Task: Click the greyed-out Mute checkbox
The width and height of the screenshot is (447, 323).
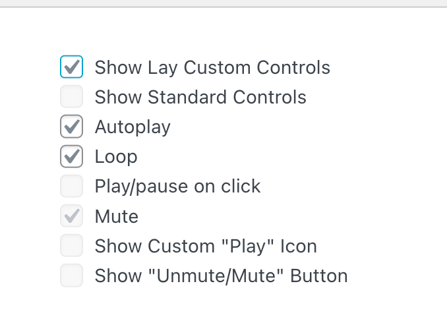Action: (71, 216)
